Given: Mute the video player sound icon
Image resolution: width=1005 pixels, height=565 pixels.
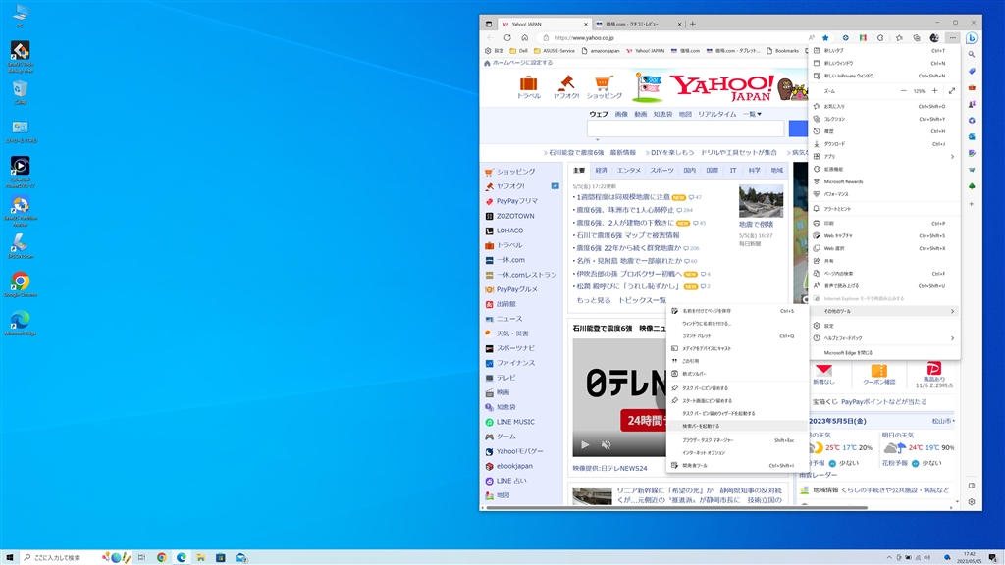Looking at the screenshot, I should coord(606,444).
